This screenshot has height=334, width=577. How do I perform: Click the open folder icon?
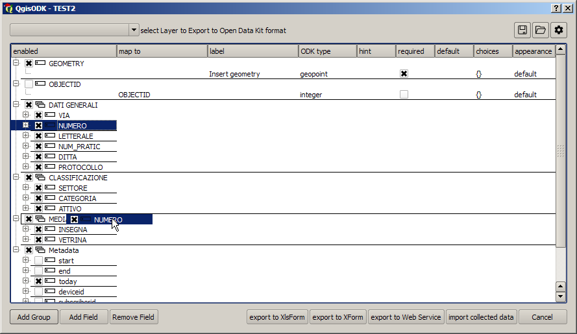[x=540, y=30]
